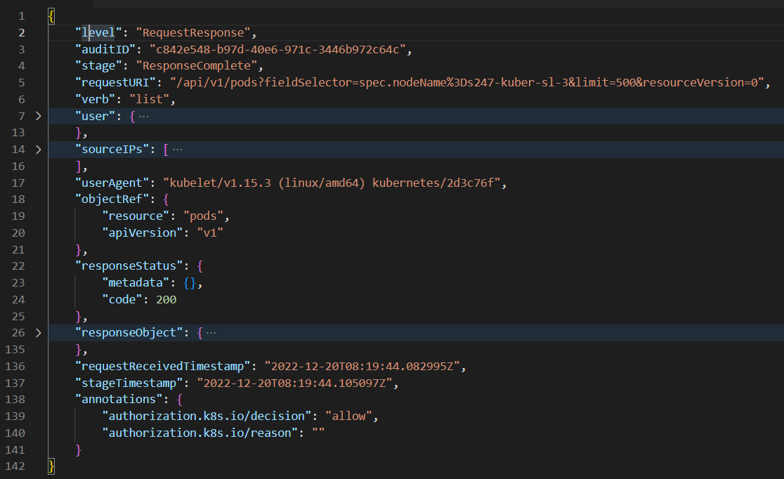This screenshot has height=479, width=784.
Task: Click the response code value 200
Action: point(166,299)
